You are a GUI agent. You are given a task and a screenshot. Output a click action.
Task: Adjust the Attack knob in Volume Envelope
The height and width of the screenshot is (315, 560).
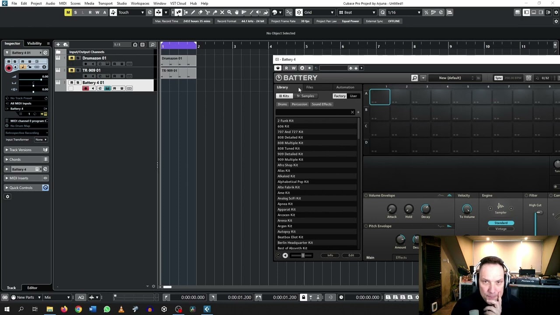coord(392,209)
